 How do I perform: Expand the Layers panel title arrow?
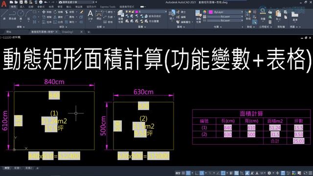tap(145, 27)
